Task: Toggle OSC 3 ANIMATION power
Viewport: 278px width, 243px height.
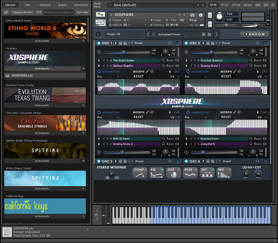Action: pos(188,72)
